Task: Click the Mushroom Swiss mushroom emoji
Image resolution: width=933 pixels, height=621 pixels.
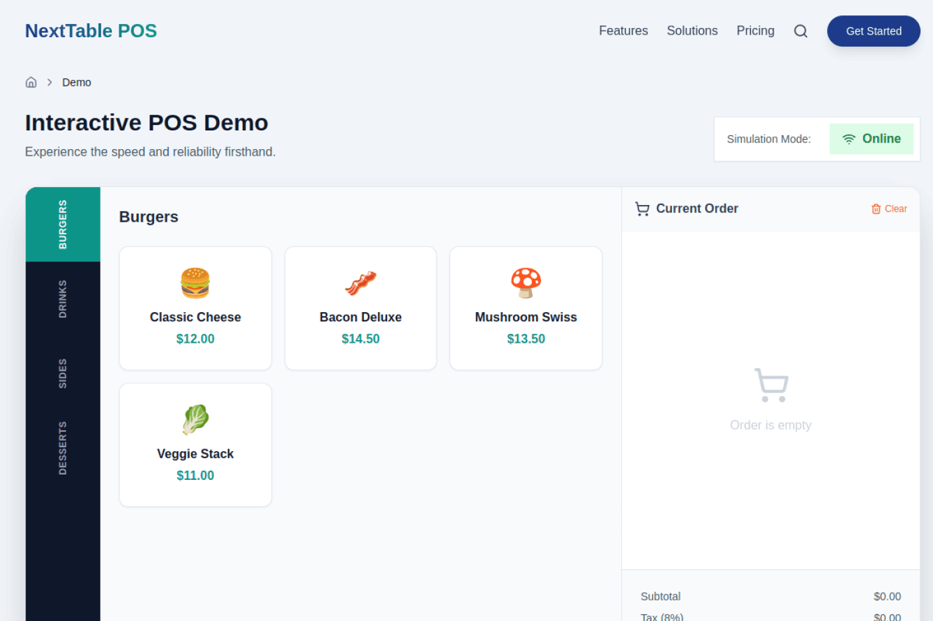Action: pyautogui.click(x=526, y=283)
